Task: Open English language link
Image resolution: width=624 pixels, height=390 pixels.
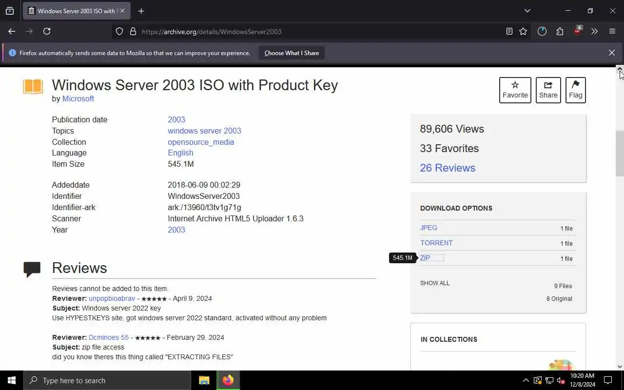Action: pyautogui.click(x=180, y=153)
